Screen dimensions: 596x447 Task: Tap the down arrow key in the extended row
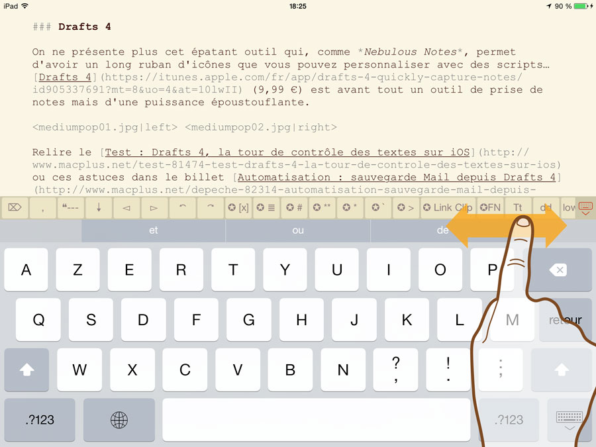pos(99,207)
